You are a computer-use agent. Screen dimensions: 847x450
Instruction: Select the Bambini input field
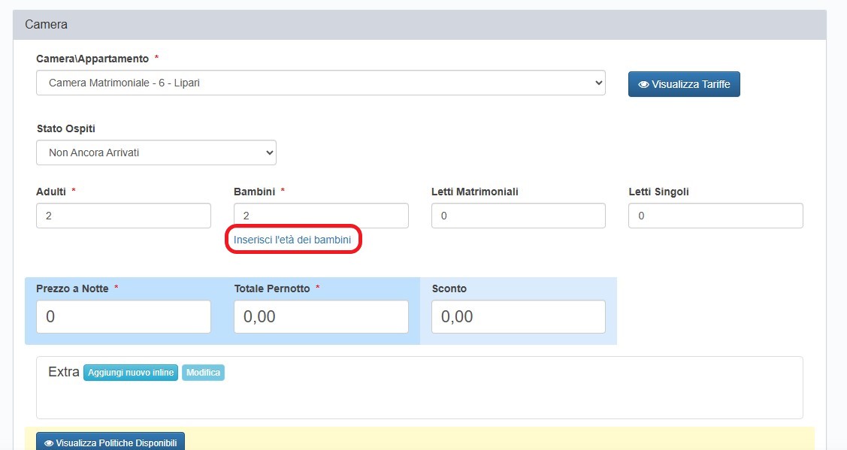[x=321, y=216]
